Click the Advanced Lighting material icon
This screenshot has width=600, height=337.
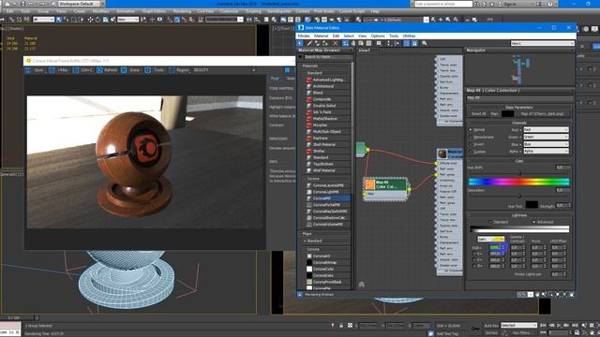309,80
